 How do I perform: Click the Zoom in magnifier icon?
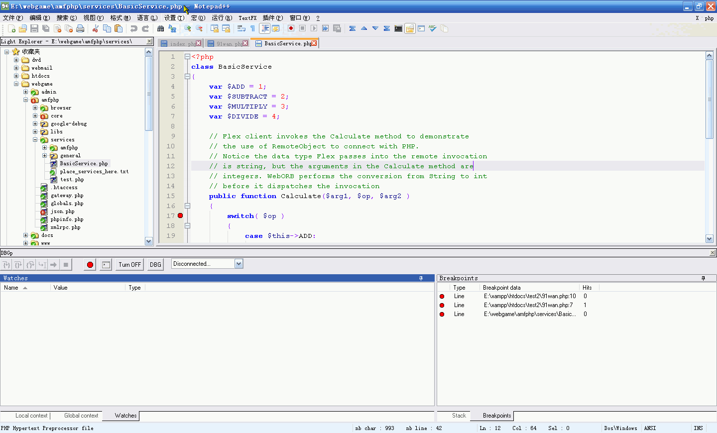[188, 29]
